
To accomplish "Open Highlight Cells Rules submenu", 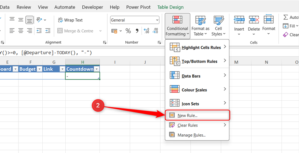I will tap(197, 48).
